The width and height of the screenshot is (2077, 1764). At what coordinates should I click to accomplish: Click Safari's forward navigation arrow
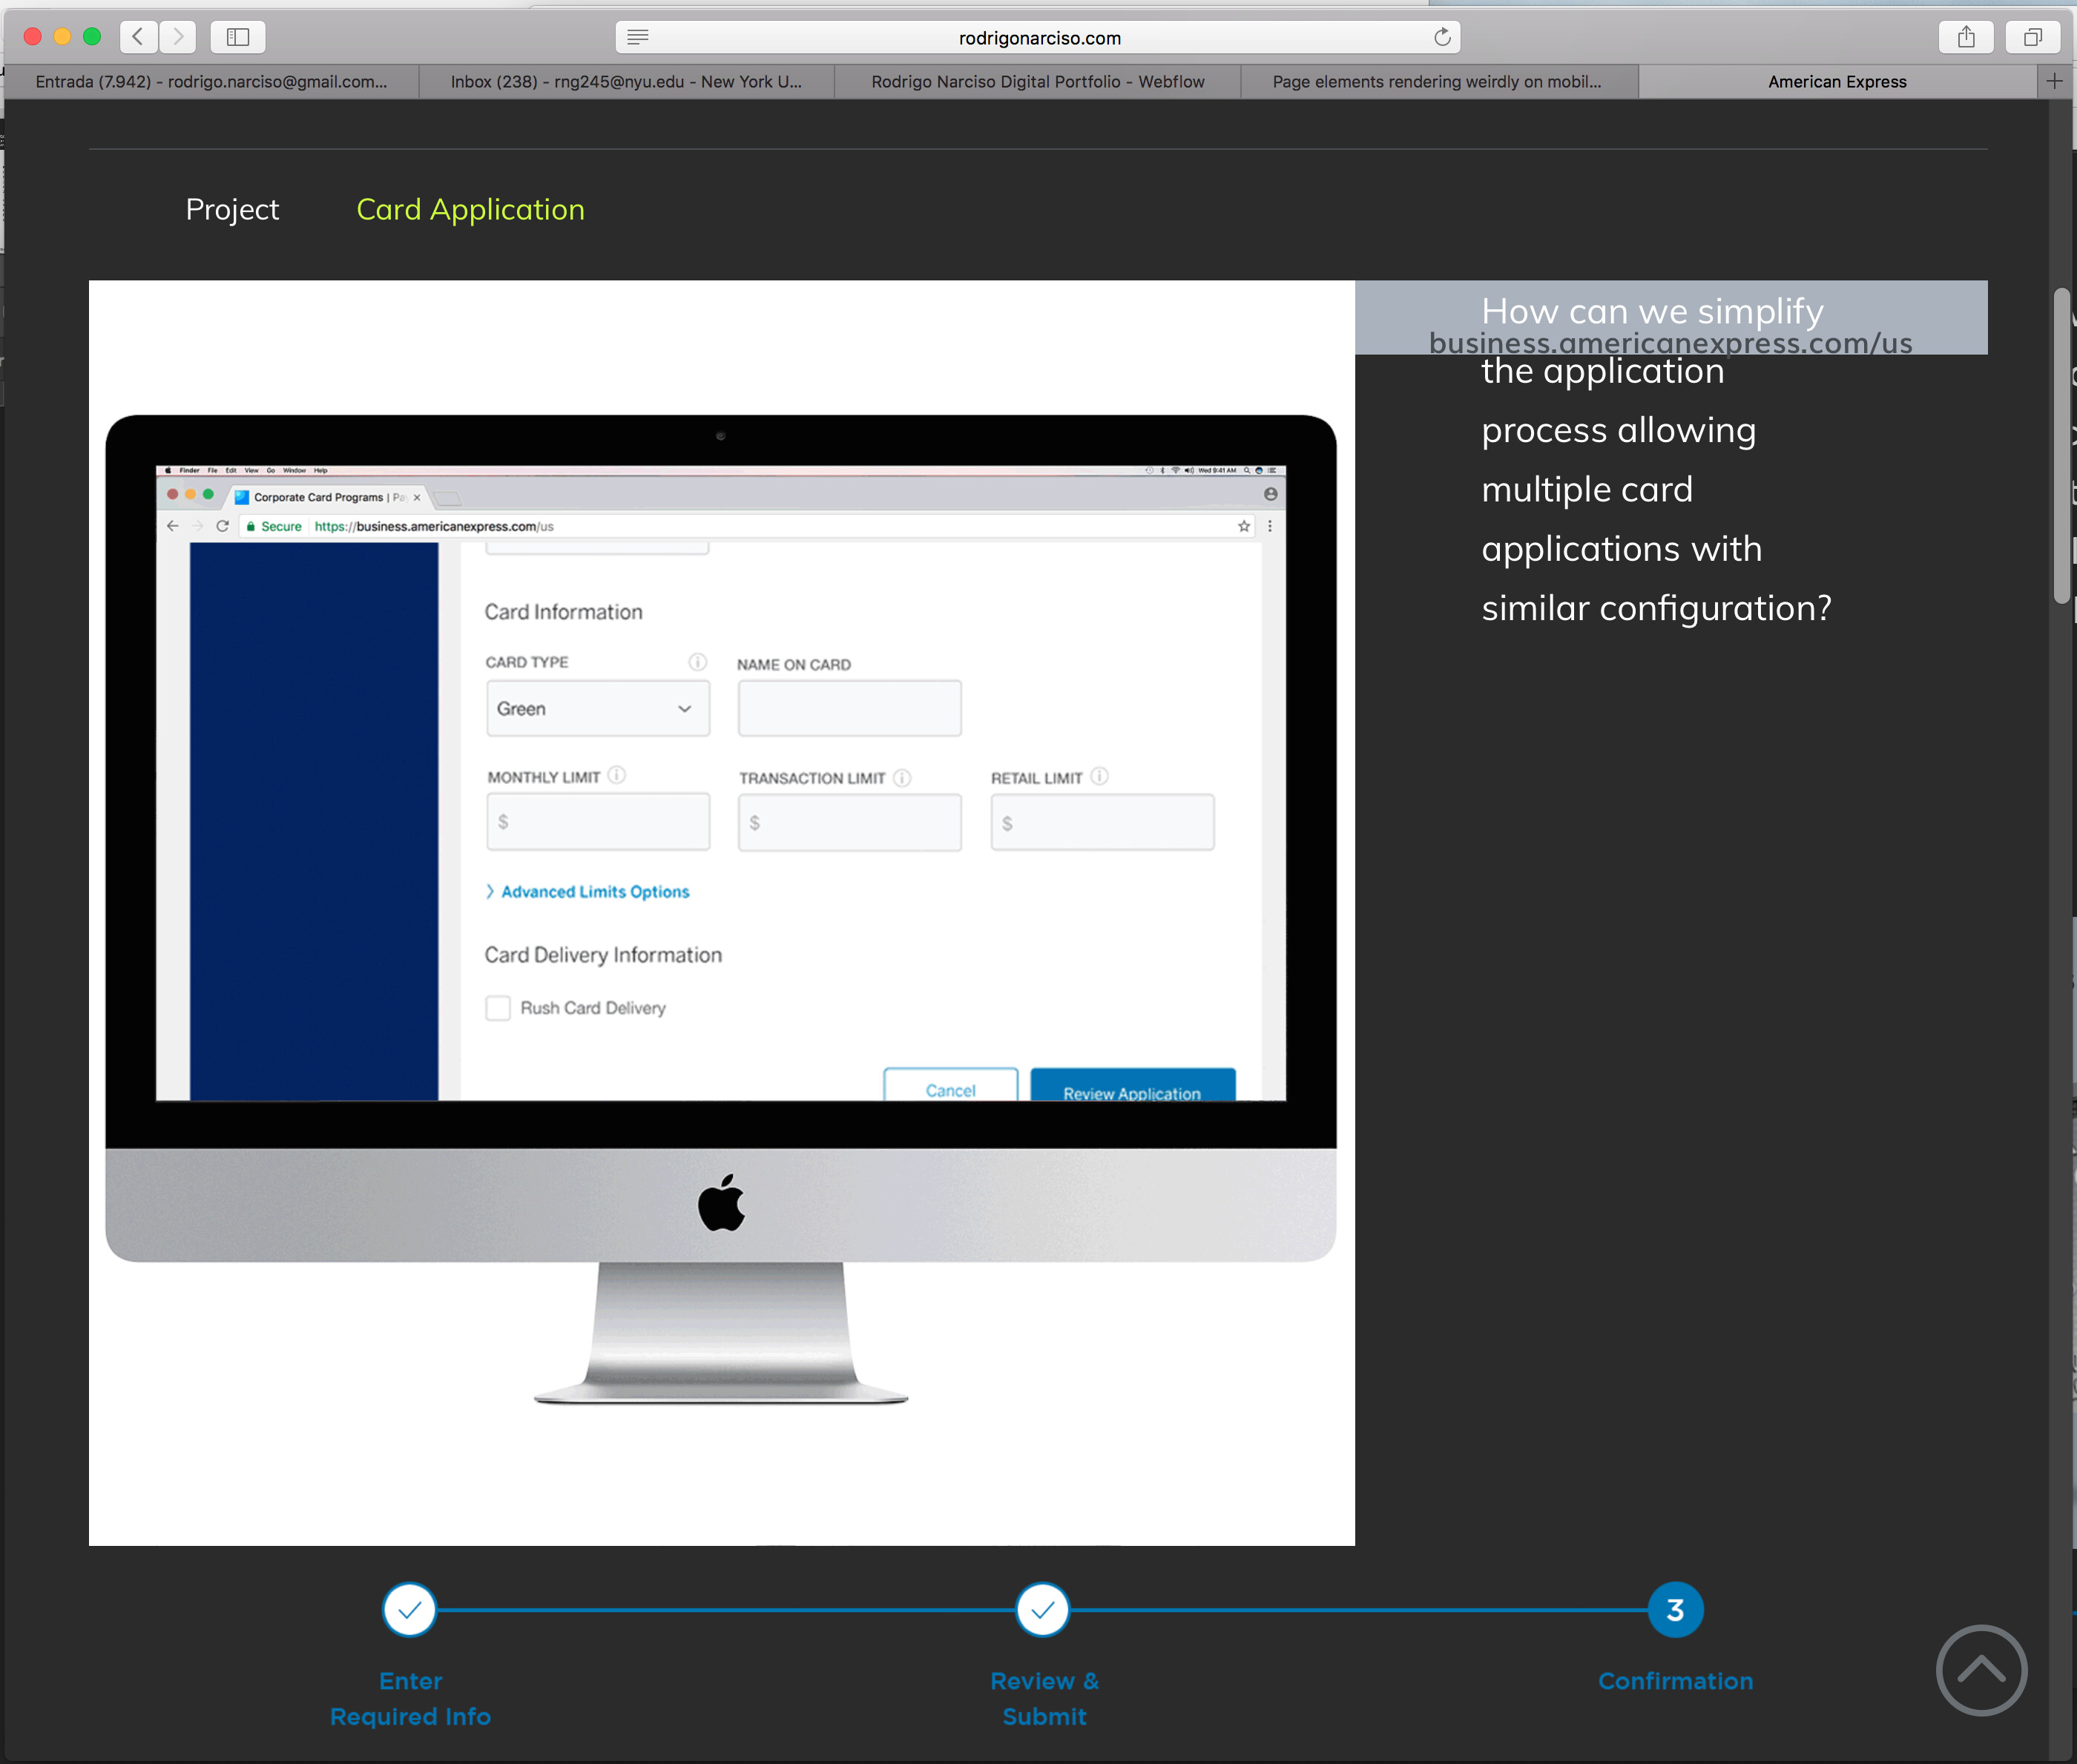(x=178, y=37)
